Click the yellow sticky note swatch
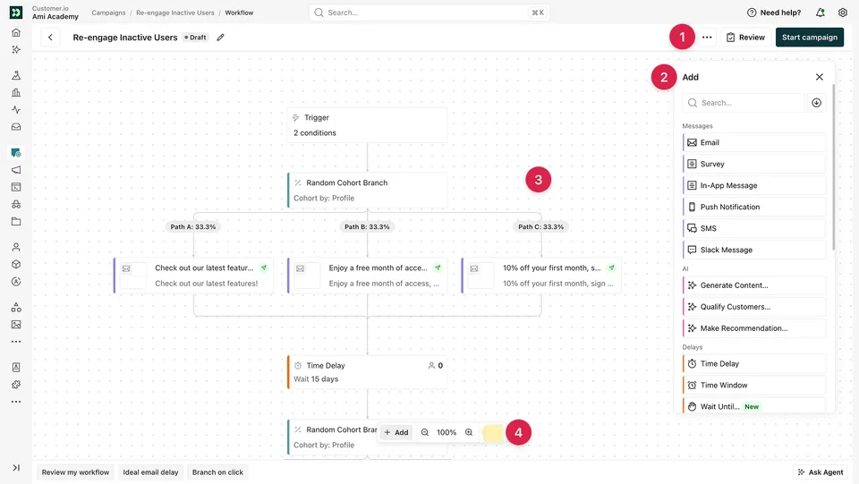The width and height of the screenshot is (859, 484). [x=493, y=432]
